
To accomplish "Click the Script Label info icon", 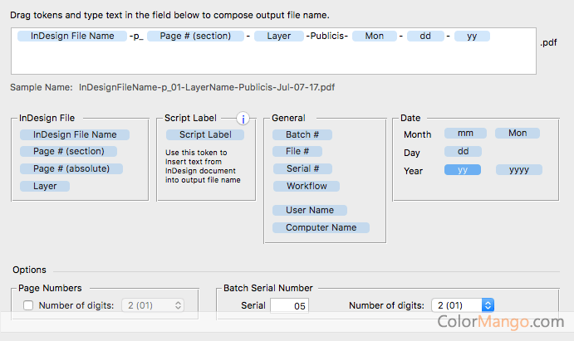I will [243, 119].
